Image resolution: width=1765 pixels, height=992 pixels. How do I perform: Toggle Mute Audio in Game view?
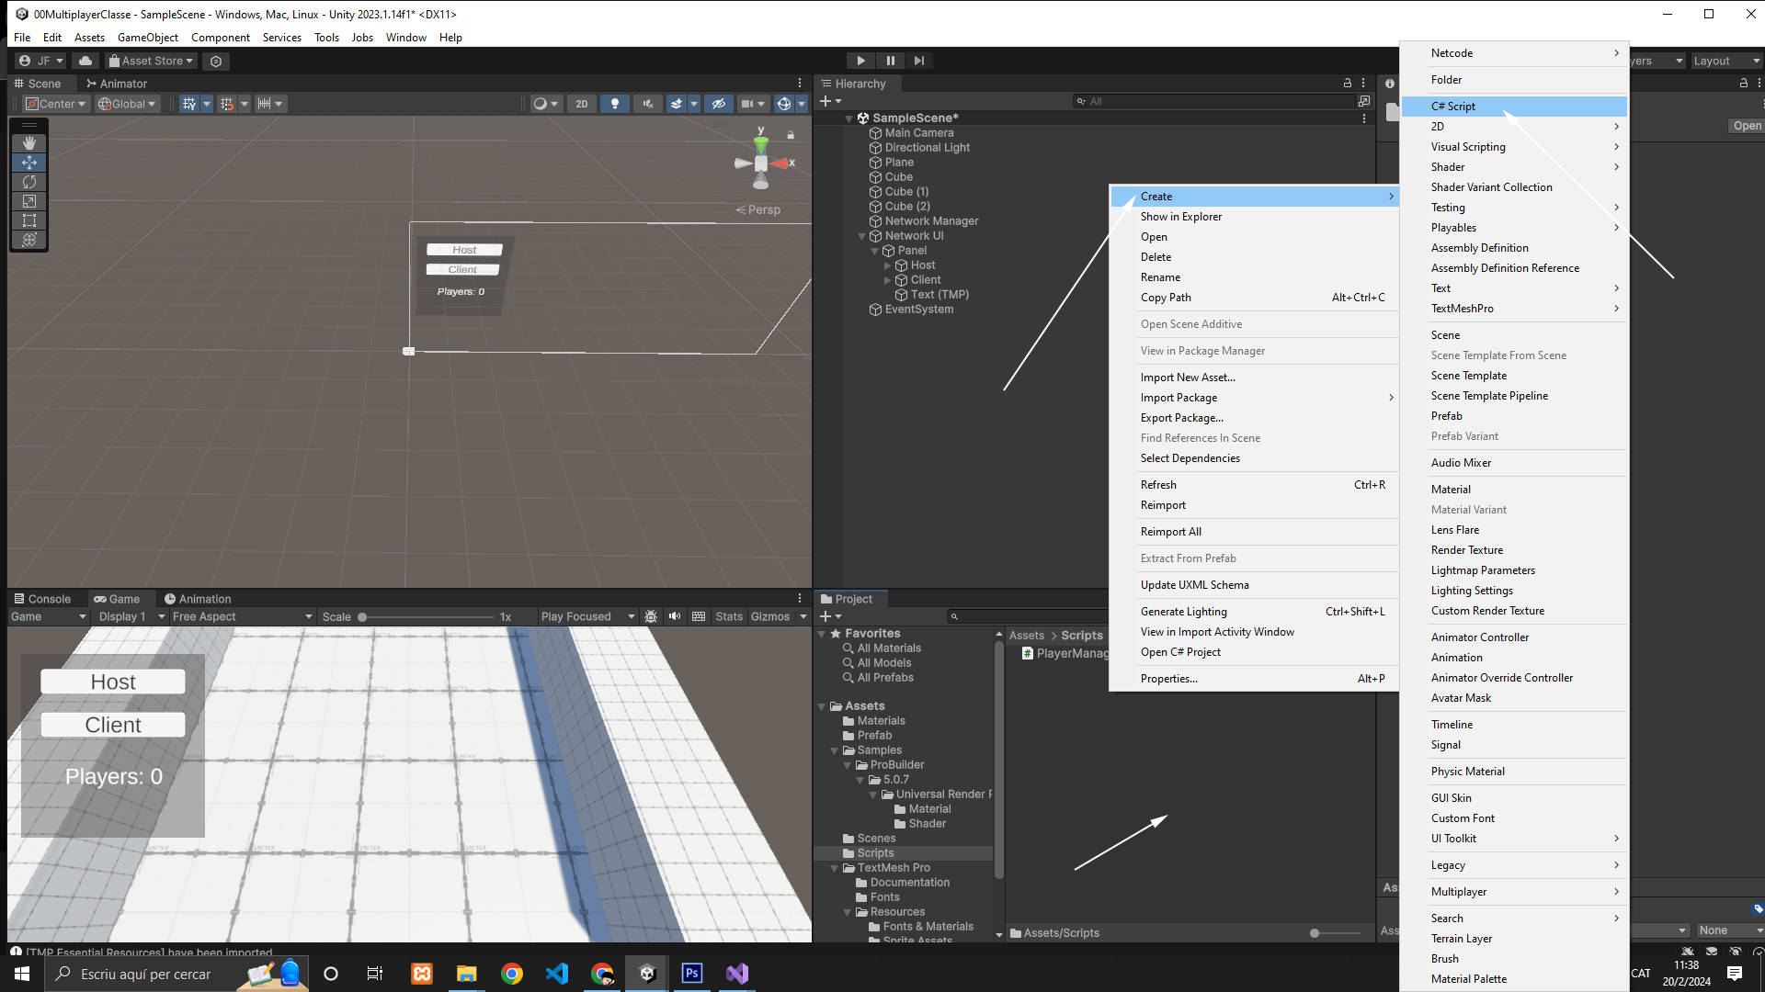pyautogui.click(x=675, y=616)
